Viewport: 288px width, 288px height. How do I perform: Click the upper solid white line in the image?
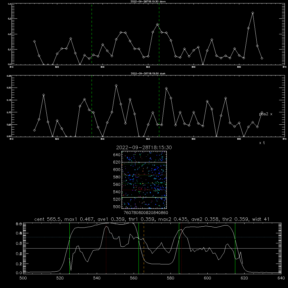tap(144, 162)
